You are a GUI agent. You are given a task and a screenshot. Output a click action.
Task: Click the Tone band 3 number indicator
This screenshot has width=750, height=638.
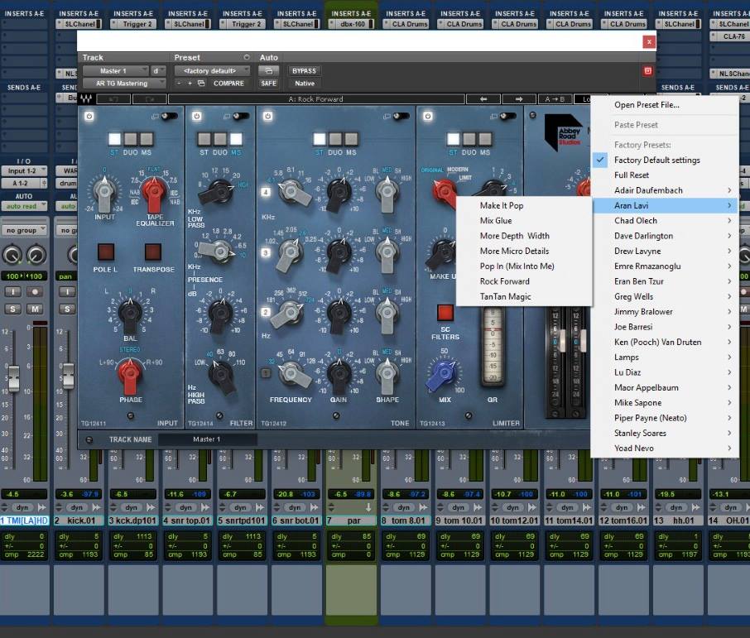266,252
